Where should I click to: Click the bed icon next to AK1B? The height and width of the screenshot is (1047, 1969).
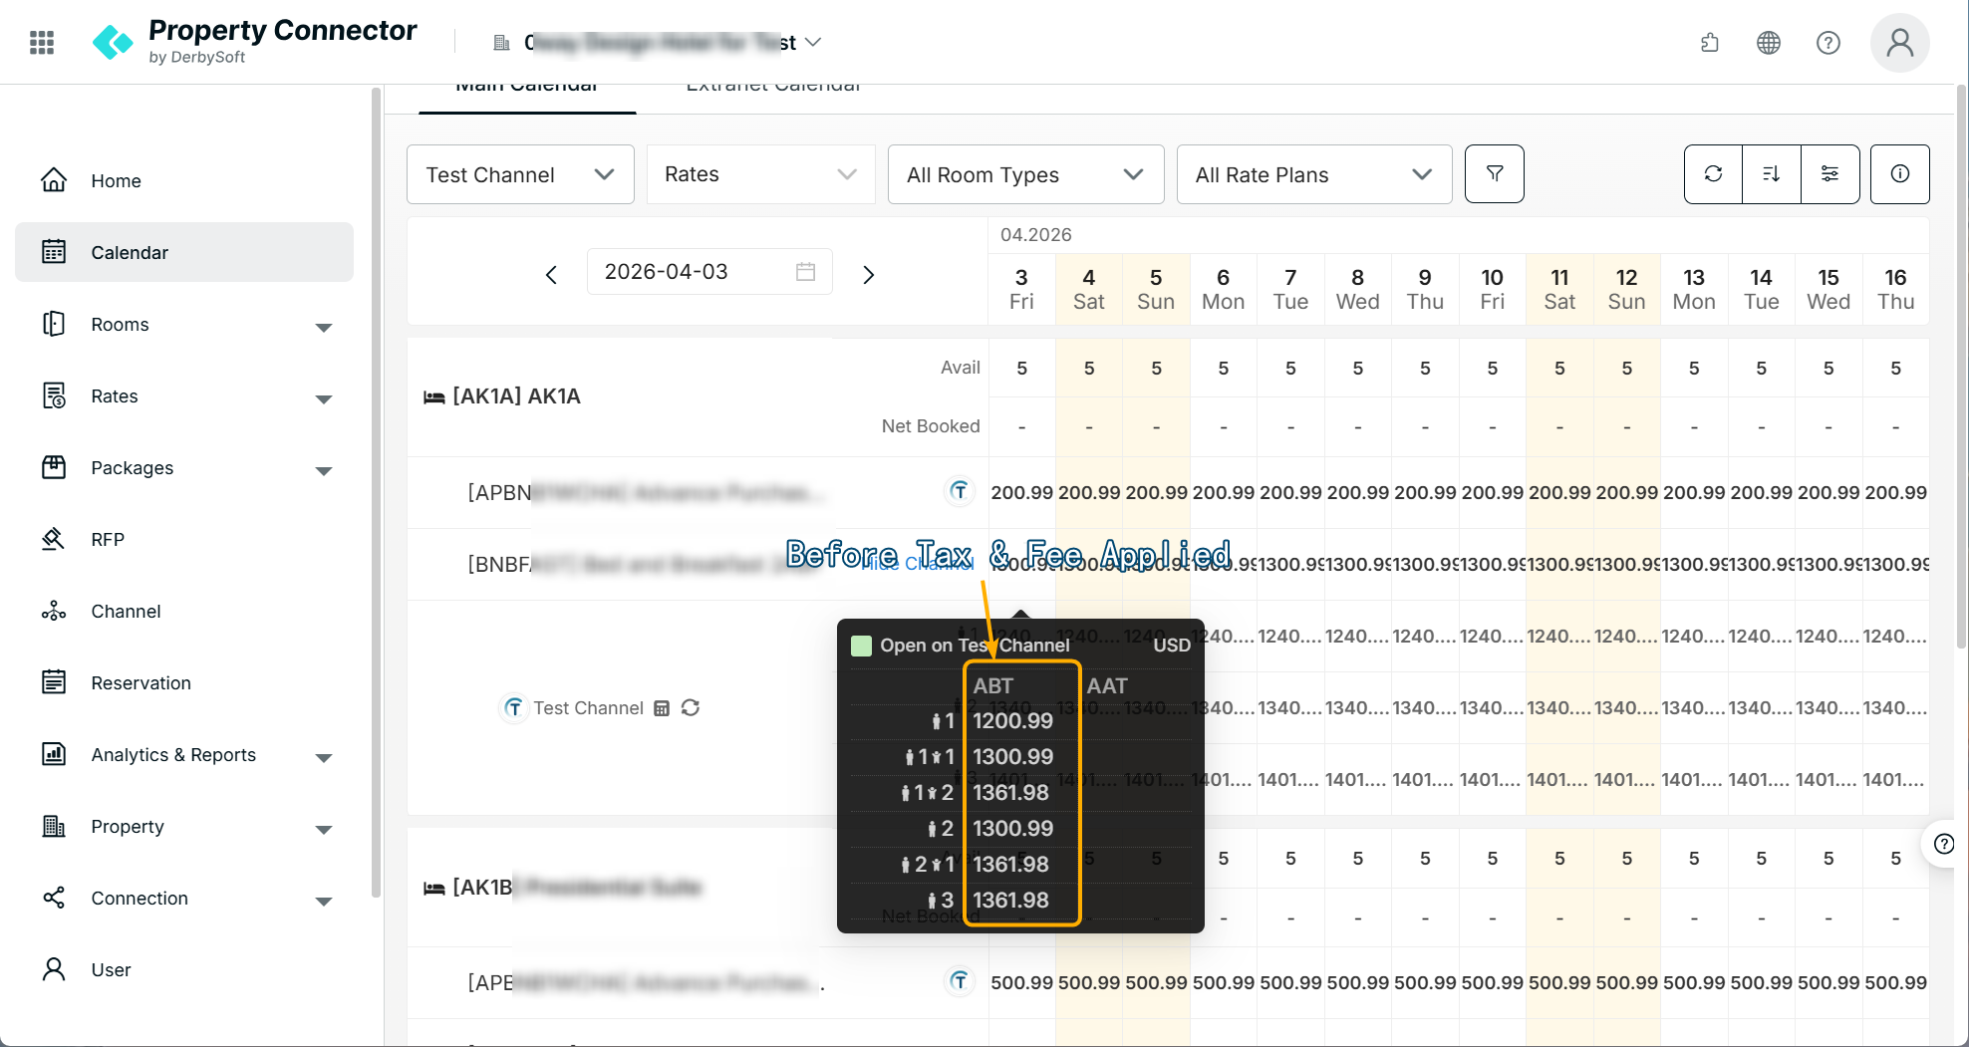[434, 888]
